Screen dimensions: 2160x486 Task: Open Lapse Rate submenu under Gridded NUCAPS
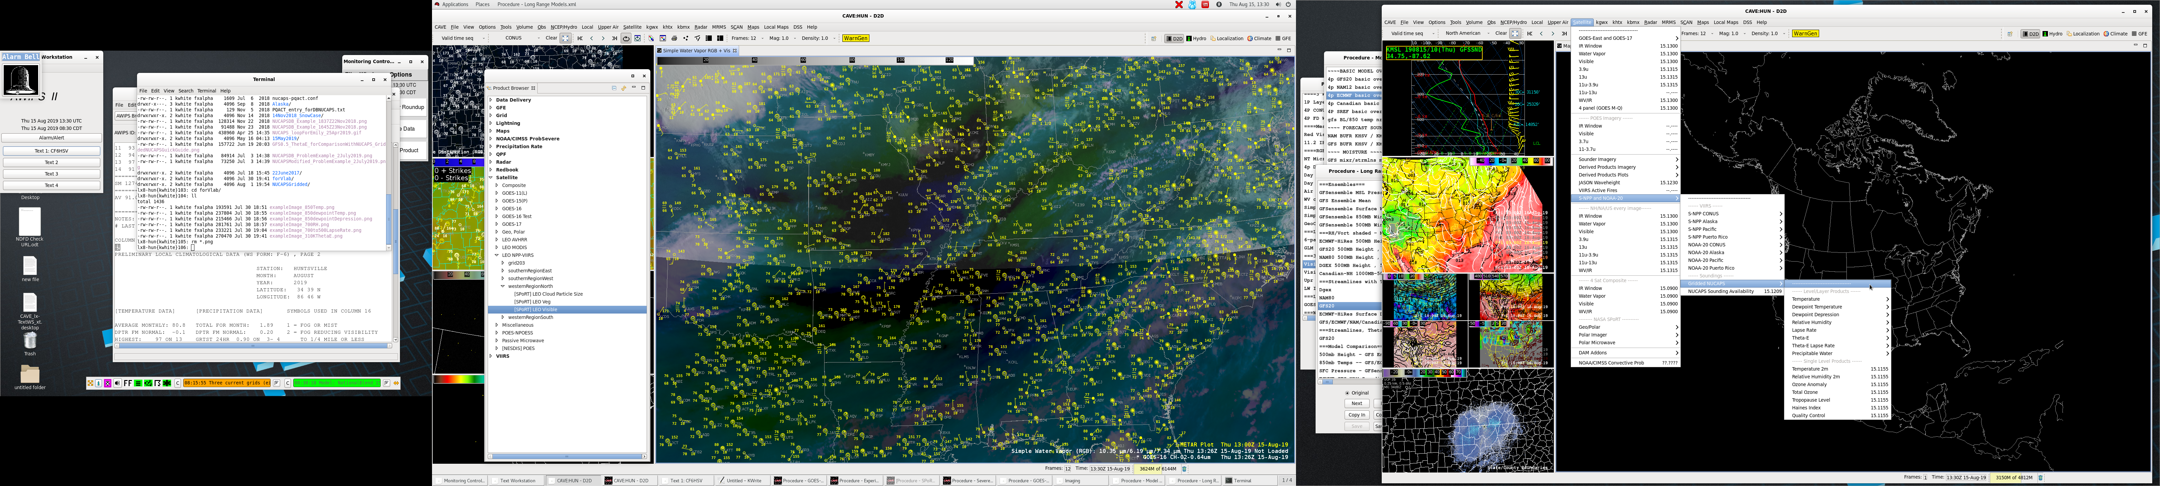[x=1838, y=330]
